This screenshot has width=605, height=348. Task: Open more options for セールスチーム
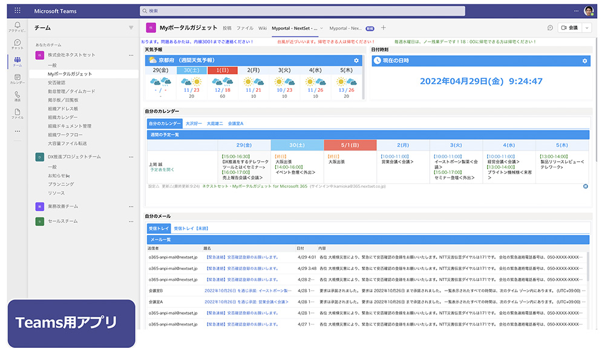pos(131,221)
